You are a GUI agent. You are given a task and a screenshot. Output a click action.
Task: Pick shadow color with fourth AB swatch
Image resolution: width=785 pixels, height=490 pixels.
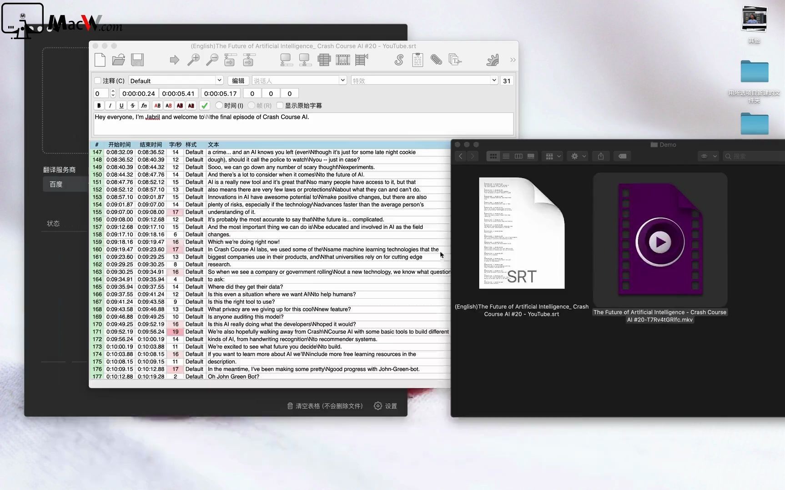(191, 105)
